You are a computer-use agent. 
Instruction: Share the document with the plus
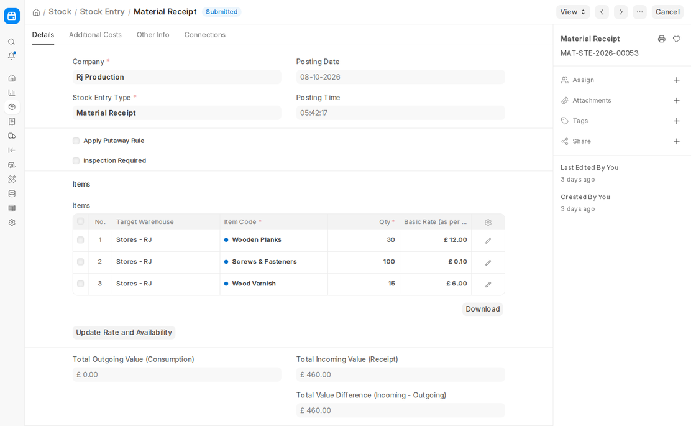[677, 141]
